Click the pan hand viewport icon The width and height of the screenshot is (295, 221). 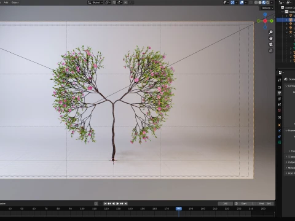(271, 38)
